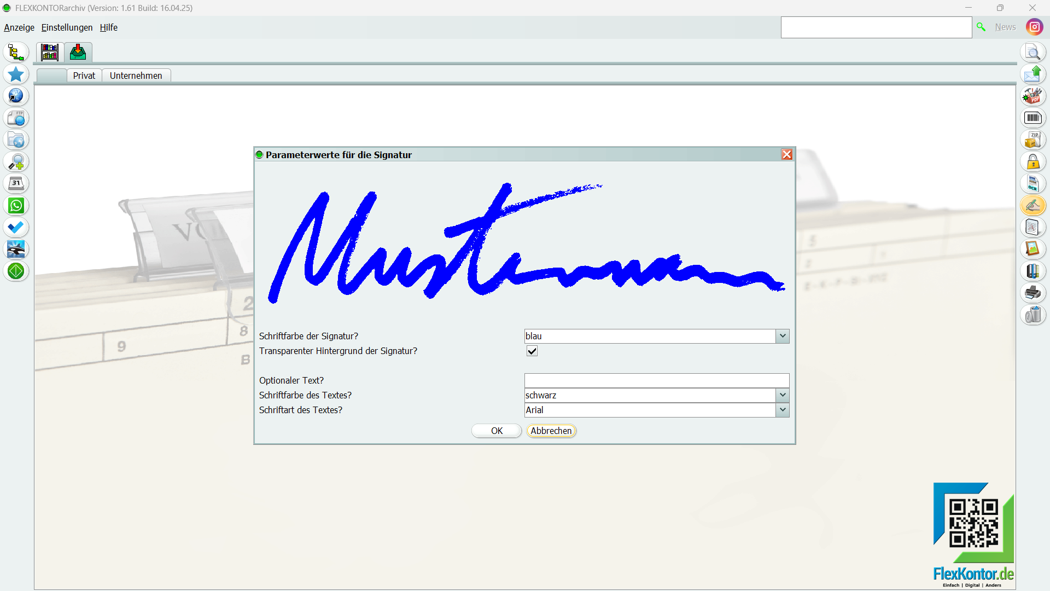1050x591 pixels.
Task: Switch to the Unternehmen tab
Action: [x=136, y=76]
